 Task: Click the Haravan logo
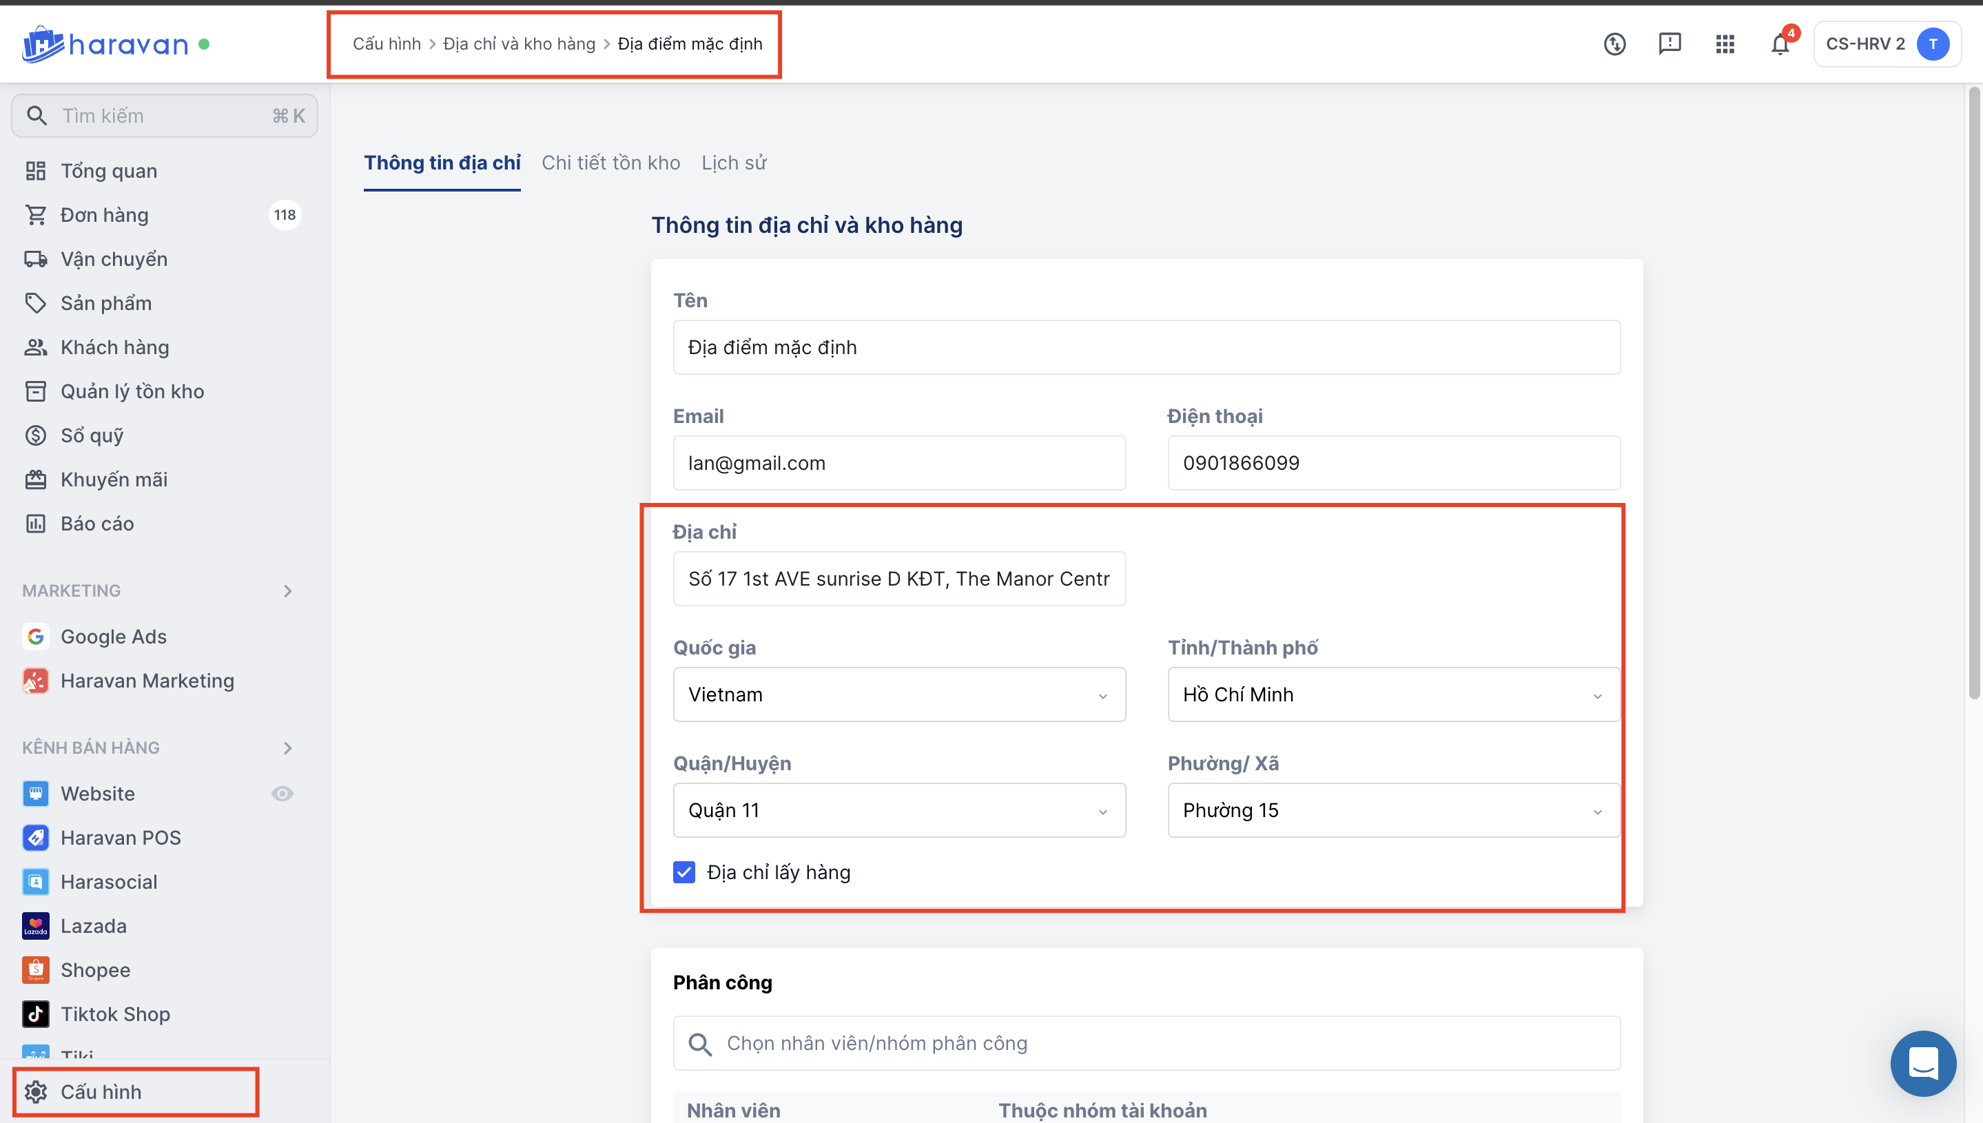pos(105,44)
